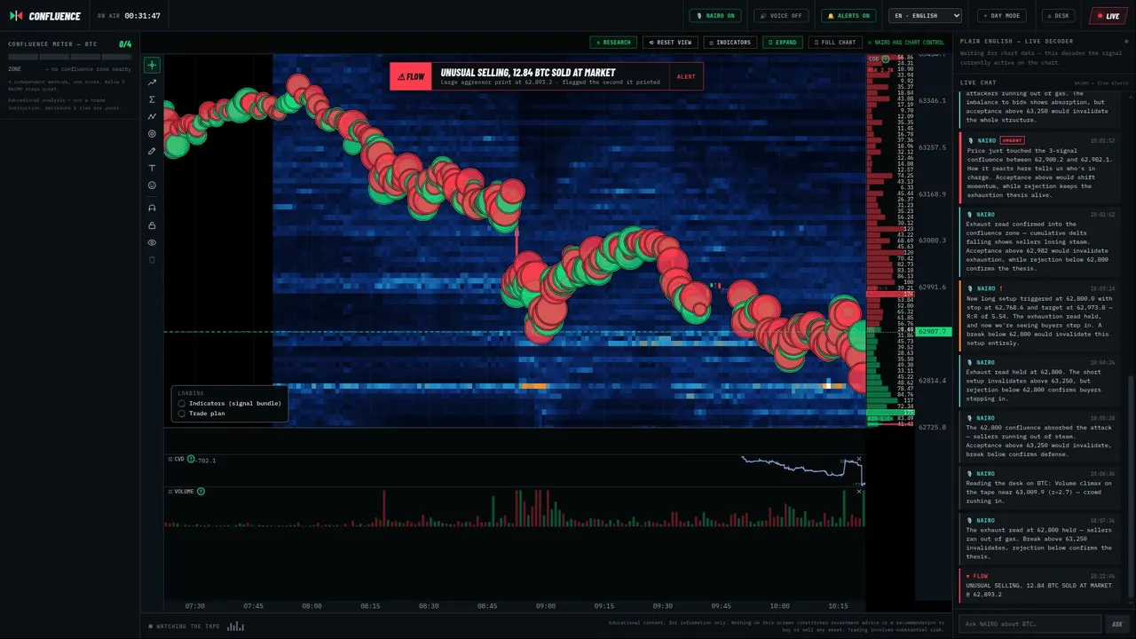Click the current price tag 62907.7
This screenshot has width=1136, height=639.
click(x=934, y=332)
